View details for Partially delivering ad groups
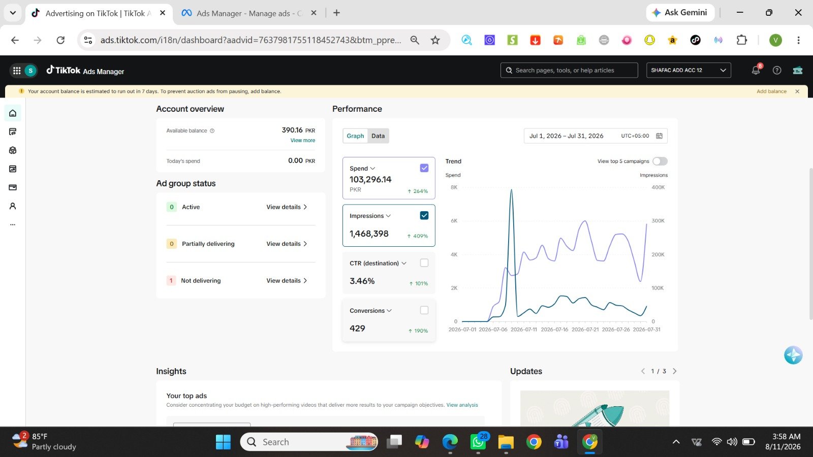This screenshot has width=813, height=457. [x=287, y=244]
